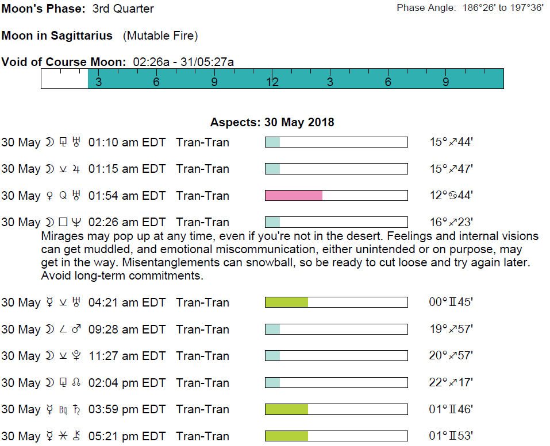
Task: Click the Neptune glyph in the 02:26 am row
Action: (x=76, y=223)
